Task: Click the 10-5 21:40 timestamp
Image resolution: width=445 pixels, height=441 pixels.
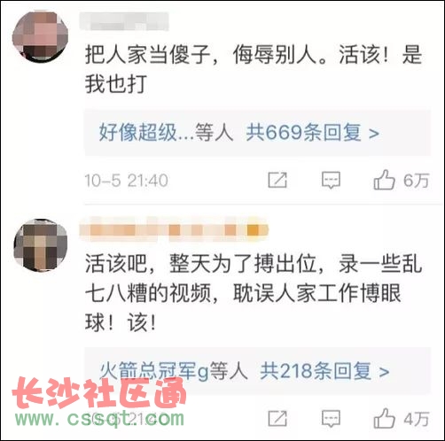Action: point(127,180)
